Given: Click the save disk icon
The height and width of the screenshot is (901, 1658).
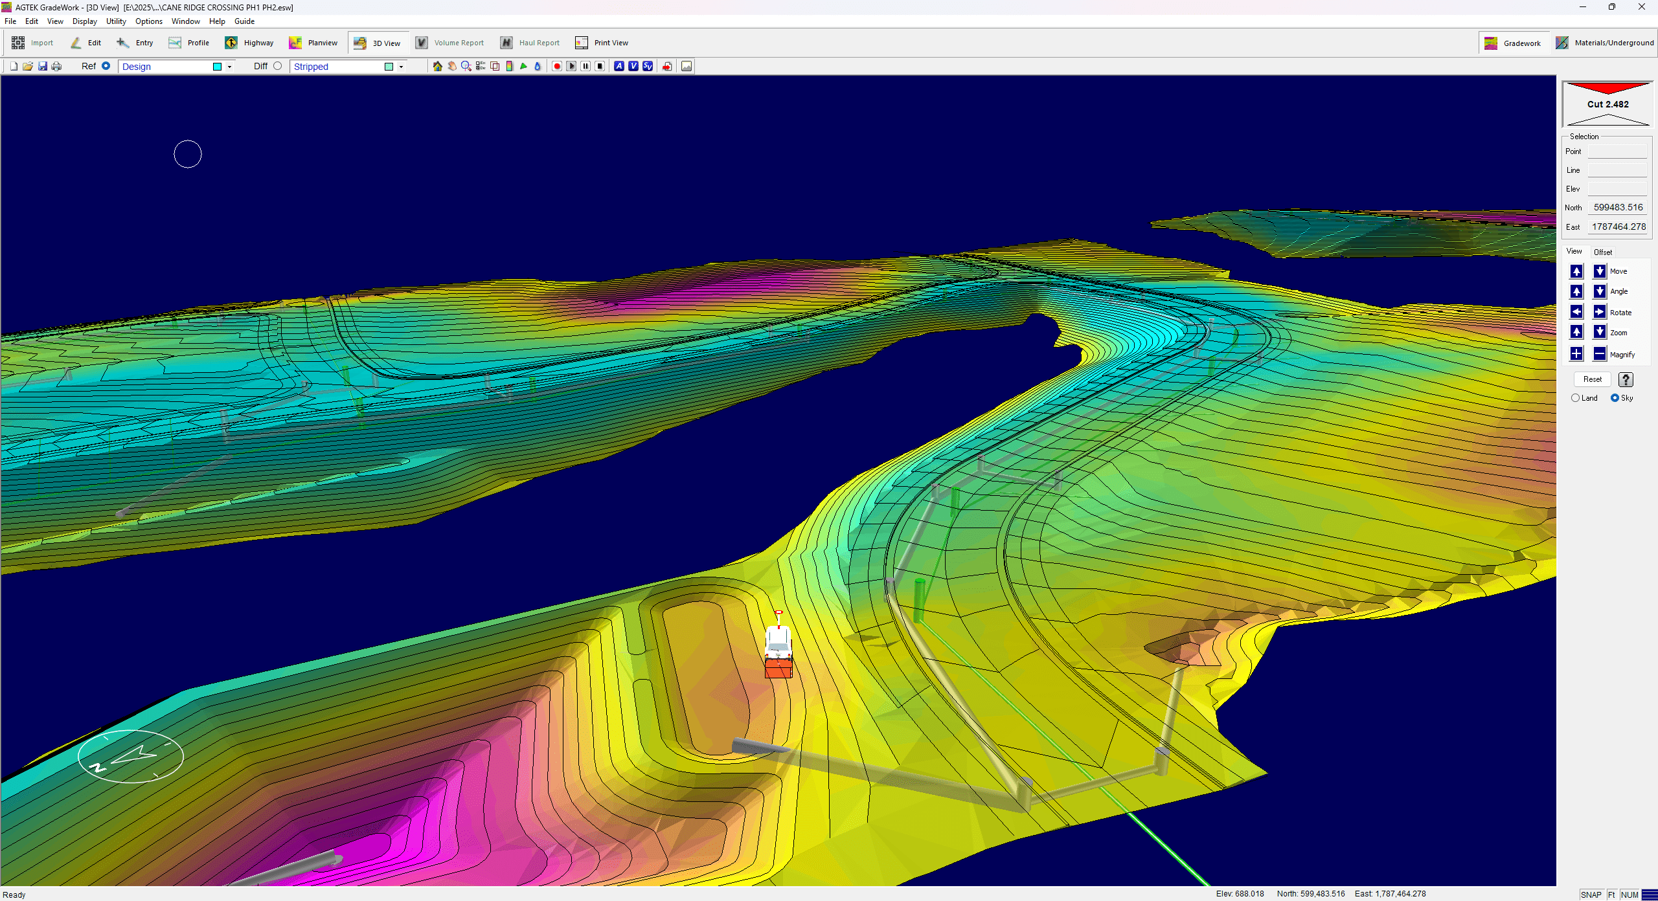Looking at the screenshot, I should (43, 66).
